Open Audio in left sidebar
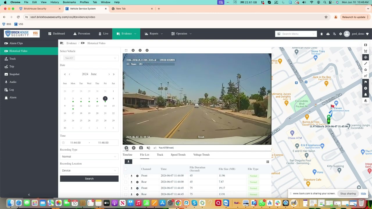This screenshot has width=372, height=209. click(29, 82)
